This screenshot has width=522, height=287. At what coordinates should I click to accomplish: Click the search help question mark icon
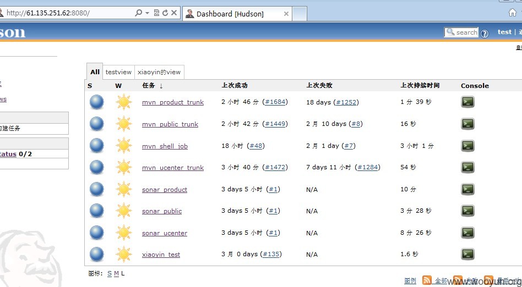485,33
